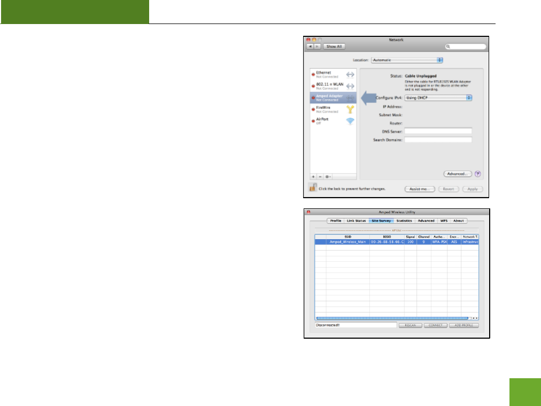Open the gear action menu below services list

tap(327, 176)
